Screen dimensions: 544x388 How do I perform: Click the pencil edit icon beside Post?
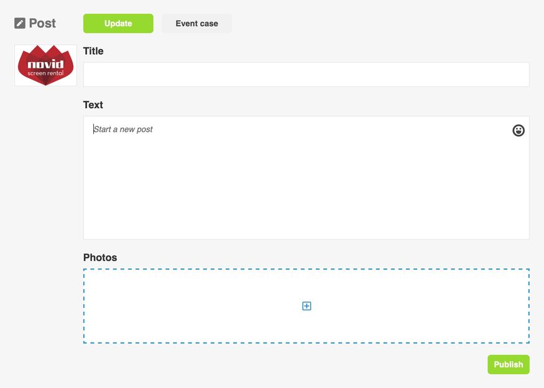[20, 23]
